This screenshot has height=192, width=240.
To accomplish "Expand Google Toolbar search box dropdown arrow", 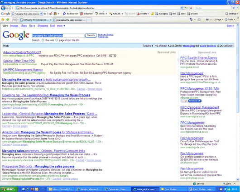I will (41, 14).
